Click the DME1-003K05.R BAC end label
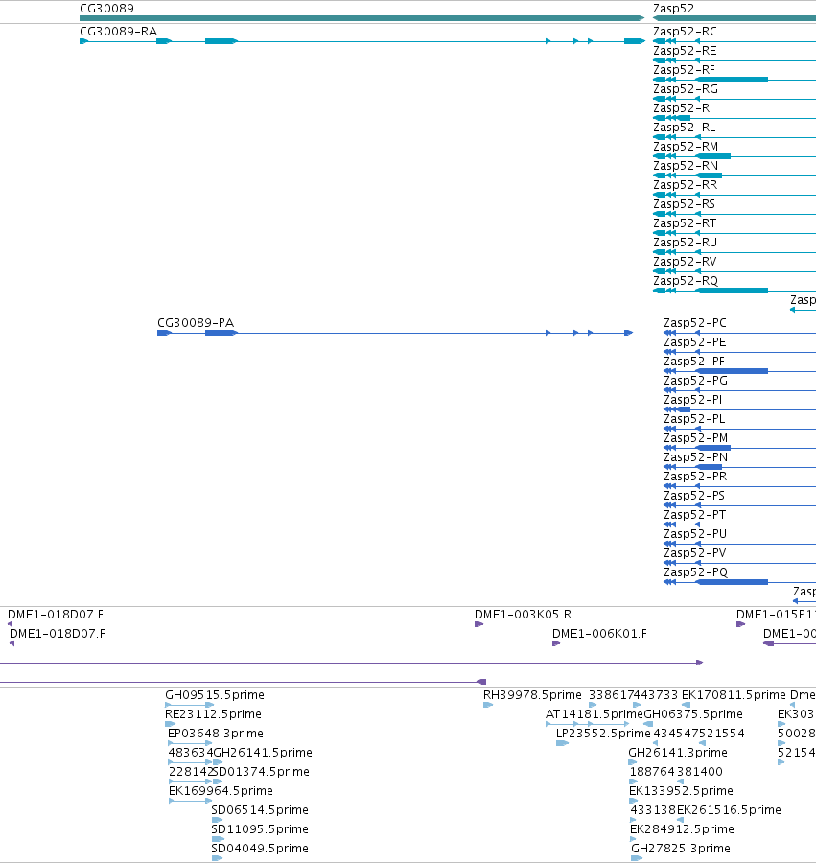The height and width of the screenshot is (863, 816). pos(523,615)
